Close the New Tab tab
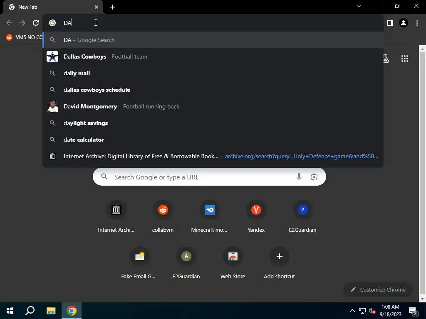Viewport: 426px width, 319px height. (x=97, y=7)
